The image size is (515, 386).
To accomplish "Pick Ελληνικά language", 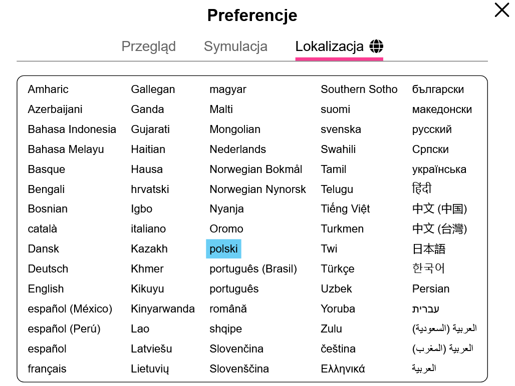I will tap(343, 368).
